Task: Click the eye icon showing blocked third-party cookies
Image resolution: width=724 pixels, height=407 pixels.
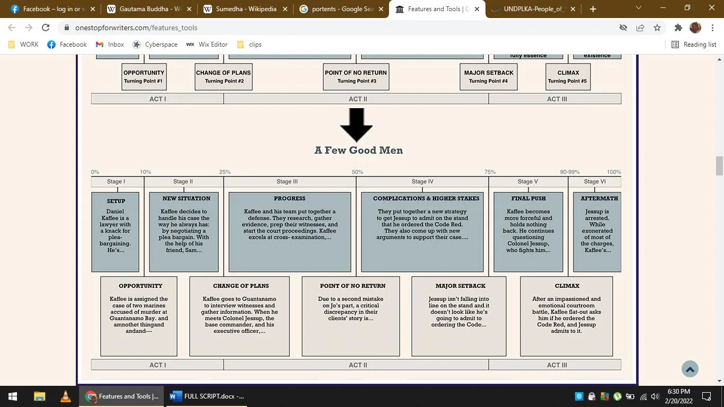Action: coord(623,27)
